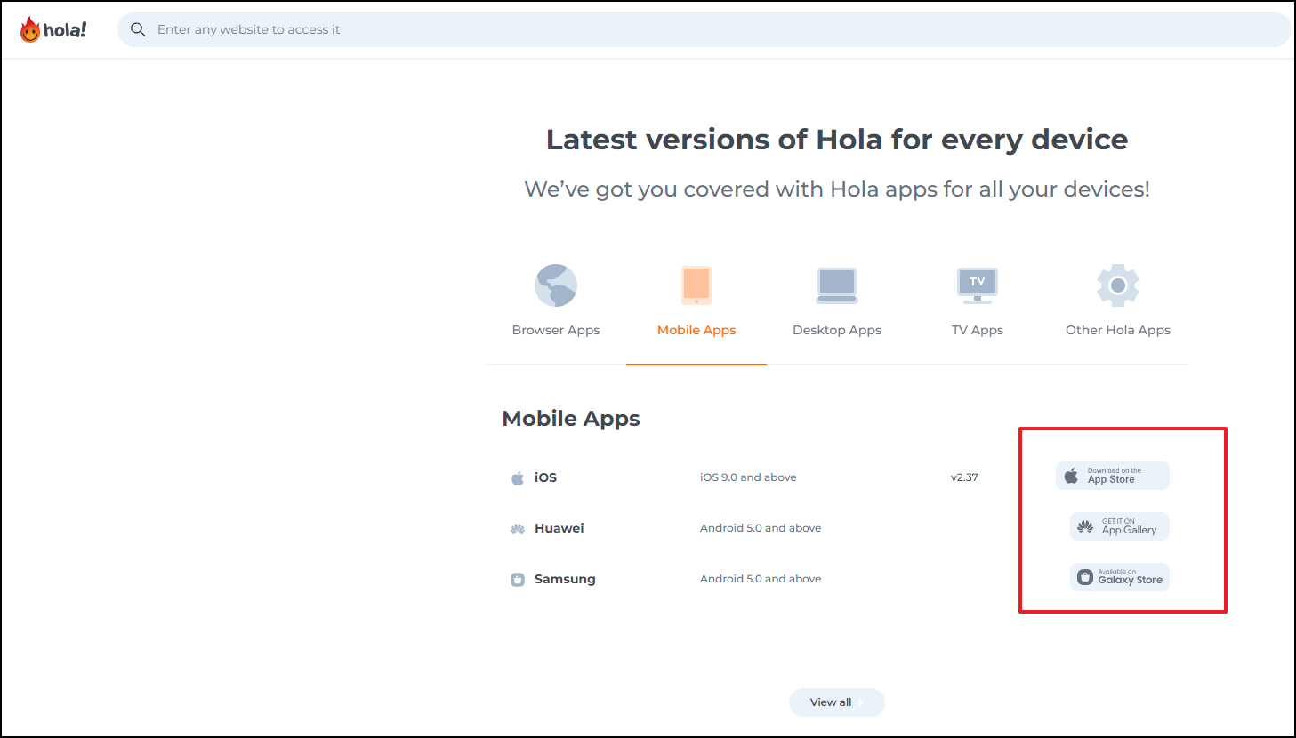
Task: Switch to Mobile Apps tab label
Action: pos(696,330)
